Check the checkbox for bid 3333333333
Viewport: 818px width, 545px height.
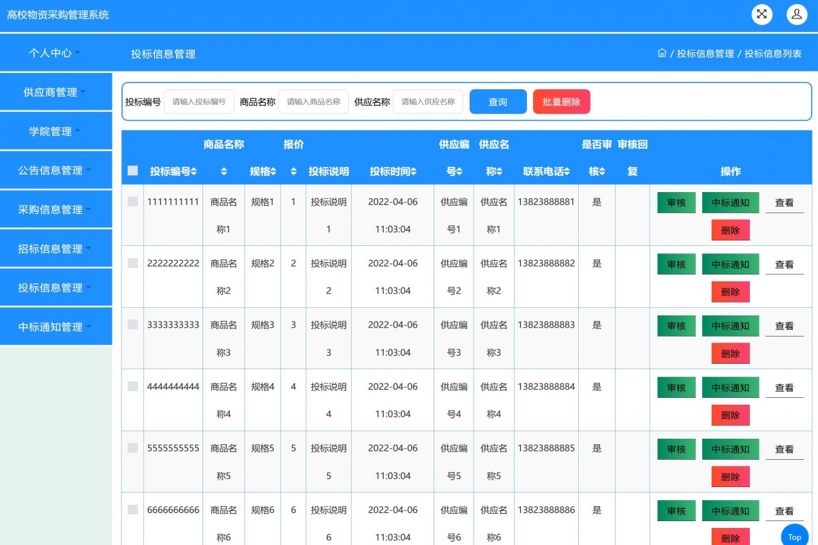(132, 325)
